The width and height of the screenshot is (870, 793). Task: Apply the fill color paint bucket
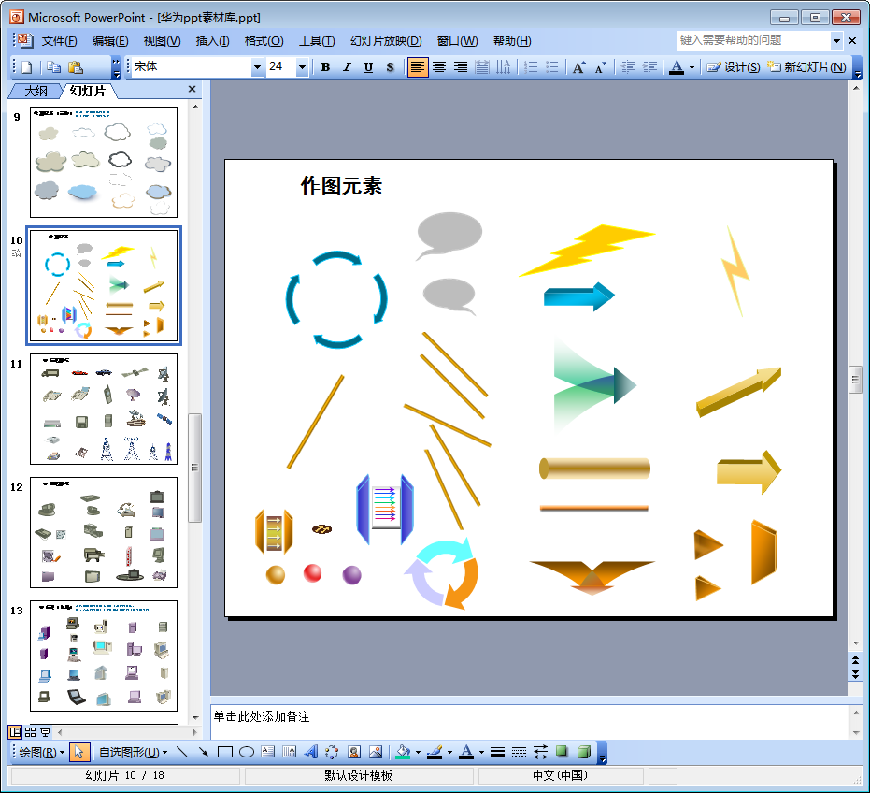point(404,753)
